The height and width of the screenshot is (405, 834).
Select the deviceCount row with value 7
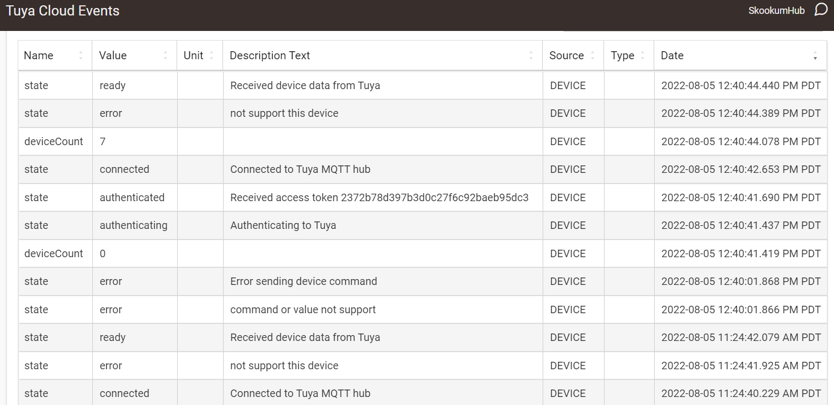(54, 141)
